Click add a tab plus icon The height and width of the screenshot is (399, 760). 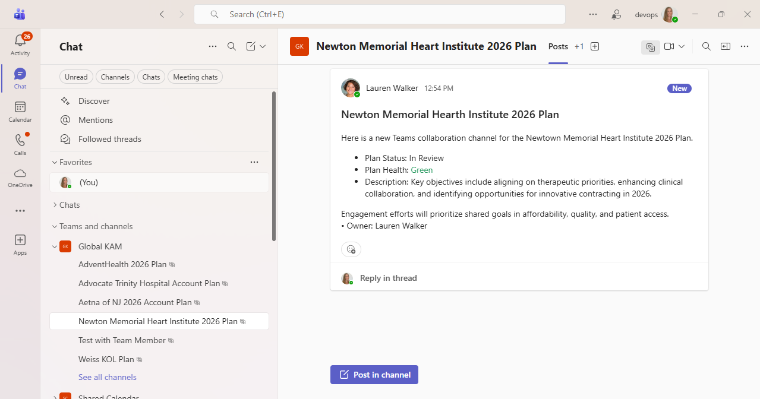(595, 46)
